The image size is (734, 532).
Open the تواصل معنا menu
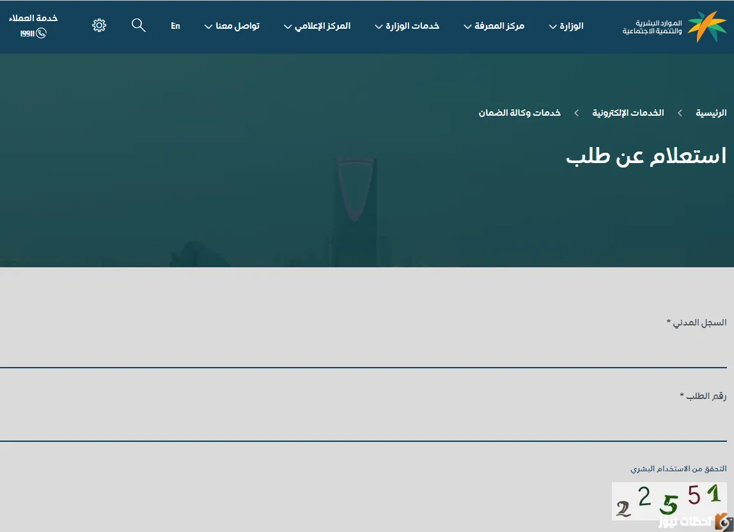point(231,26)
